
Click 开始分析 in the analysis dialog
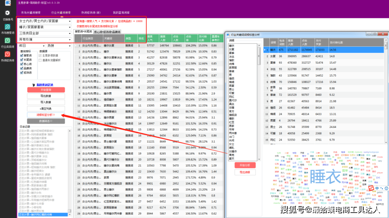tap(245, 165)
